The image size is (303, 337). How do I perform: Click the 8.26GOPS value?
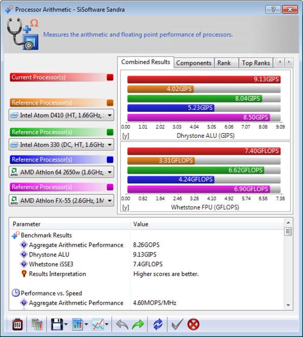(146, 245)
